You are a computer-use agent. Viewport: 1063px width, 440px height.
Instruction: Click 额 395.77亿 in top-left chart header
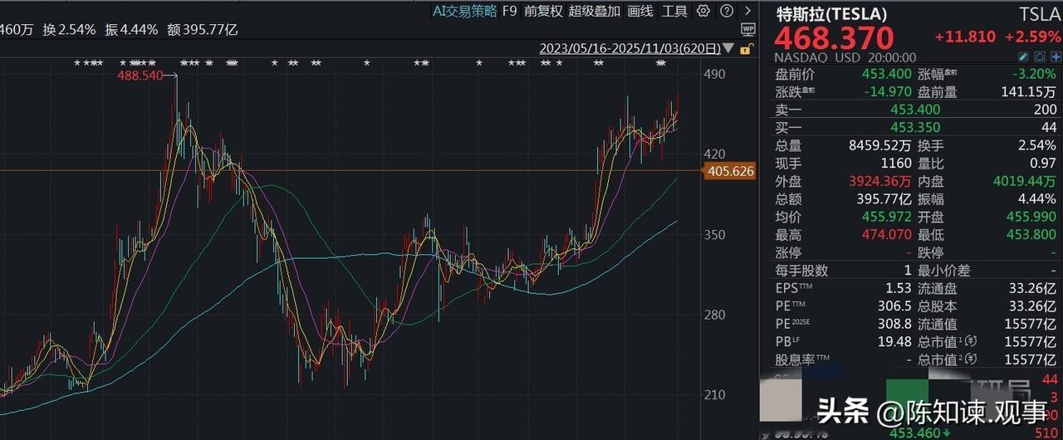pyautogui.click(x=203, y=30)
